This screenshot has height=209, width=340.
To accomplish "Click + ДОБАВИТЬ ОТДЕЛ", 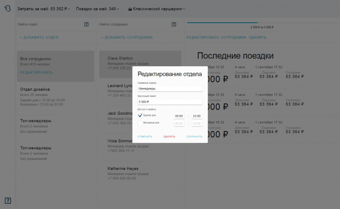I will (39, 37).
